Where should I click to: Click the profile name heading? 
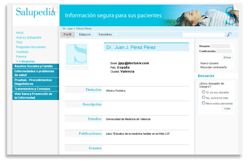(131, 47)
